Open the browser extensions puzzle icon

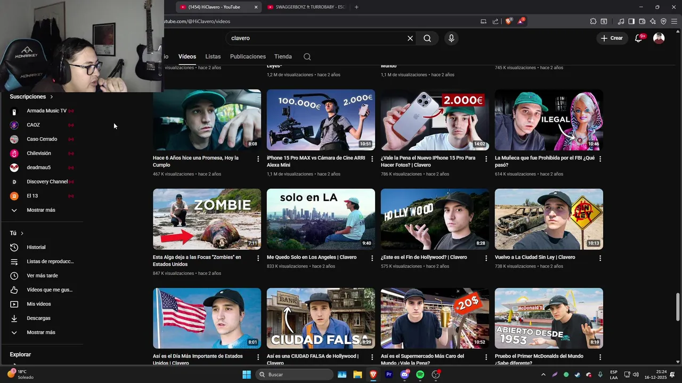[x=593, y=21]
